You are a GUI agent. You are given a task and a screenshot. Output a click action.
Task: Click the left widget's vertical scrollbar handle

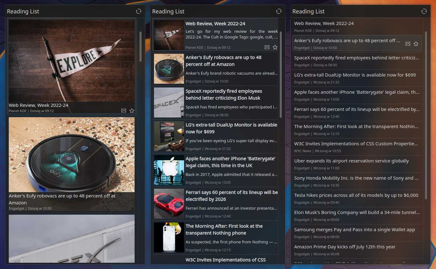point(141,46)
